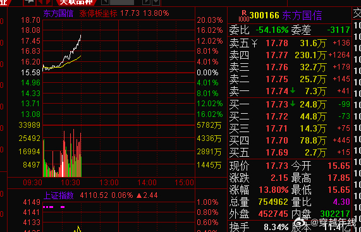Select the 买二 price 17.72

click(x=277, y=116)
